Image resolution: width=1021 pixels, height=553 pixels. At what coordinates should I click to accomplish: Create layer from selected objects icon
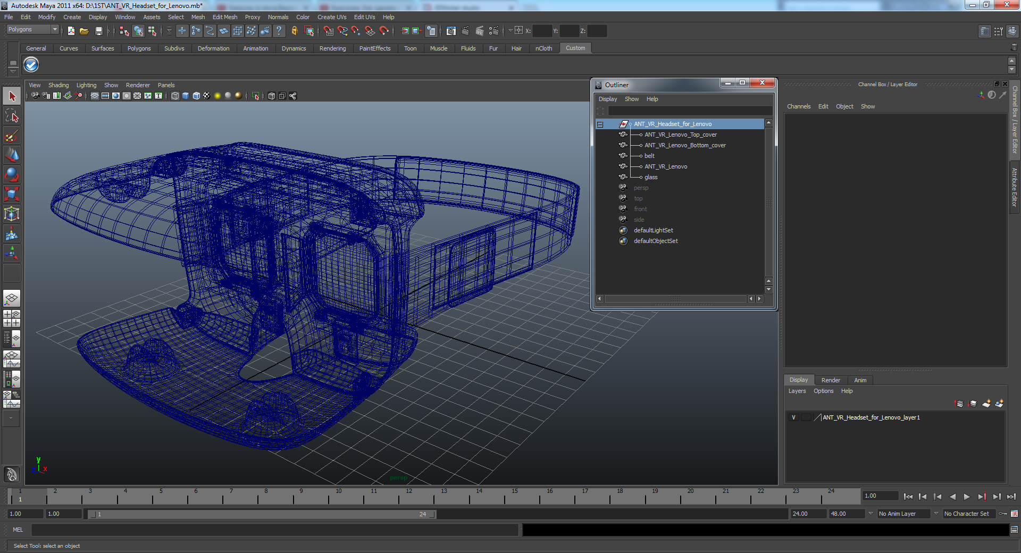click(x=999, y=404)
